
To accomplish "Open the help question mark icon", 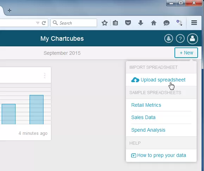I will (x=180, y=39).
